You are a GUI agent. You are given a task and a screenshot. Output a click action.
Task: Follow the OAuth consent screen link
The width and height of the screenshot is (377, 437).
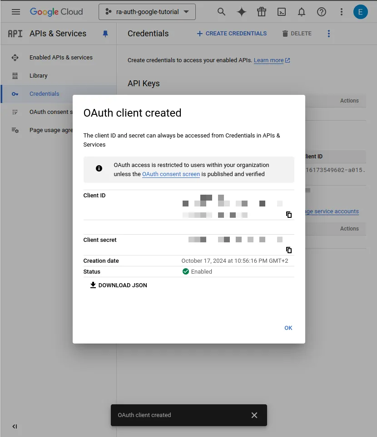click(x=171, y=174)
